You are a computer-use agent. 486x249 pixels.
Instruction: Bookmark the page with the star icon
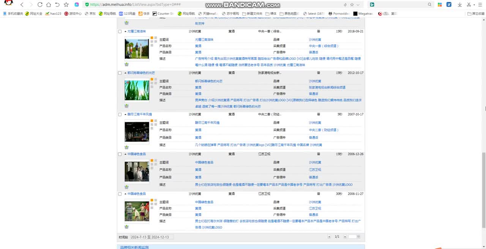pyautogui.click(x=66, y=5)
